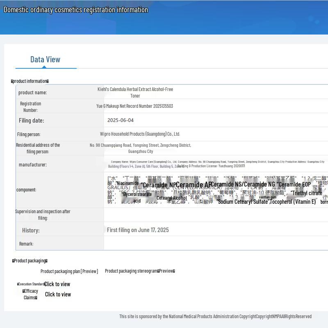Select 'Niacinamide' in the component list
This screenshot has width=328, height=328.
[128, 183]
